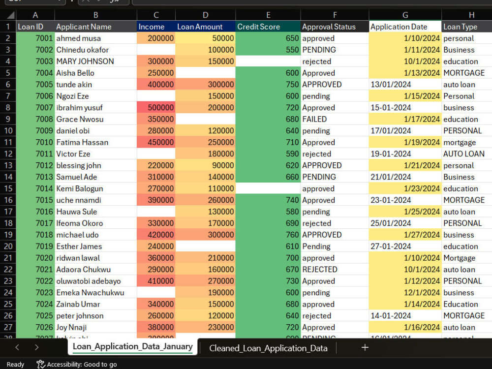Select date cell 13/01/2024
The image size is (492, 369).
tap(405, 85)
